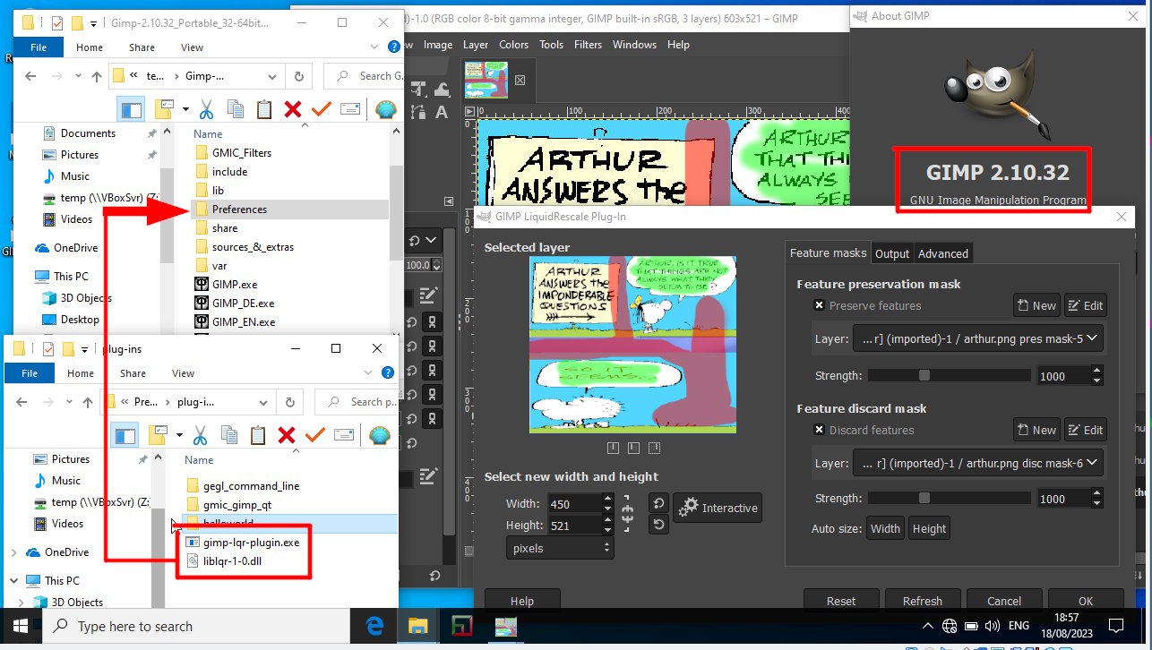Click the shell icon in Gimp folder toolbar
Screen dimensions: 1152x650
pyautogui.click(x=386, y=109)
